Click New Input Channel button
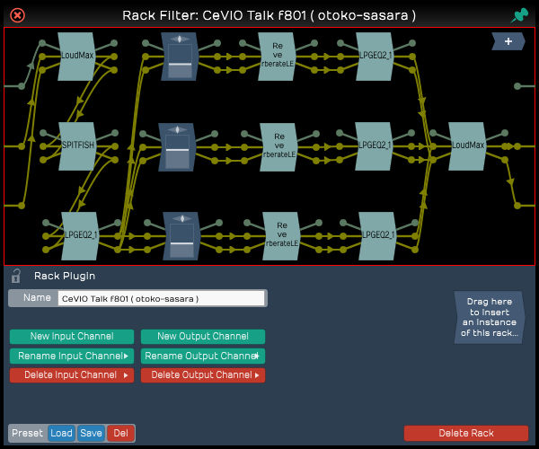 click(x=72, y=337)
